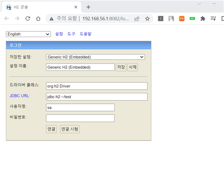The image size is (224, 184).
Task: Click the tab search chevron
Action: pos(200,4)
